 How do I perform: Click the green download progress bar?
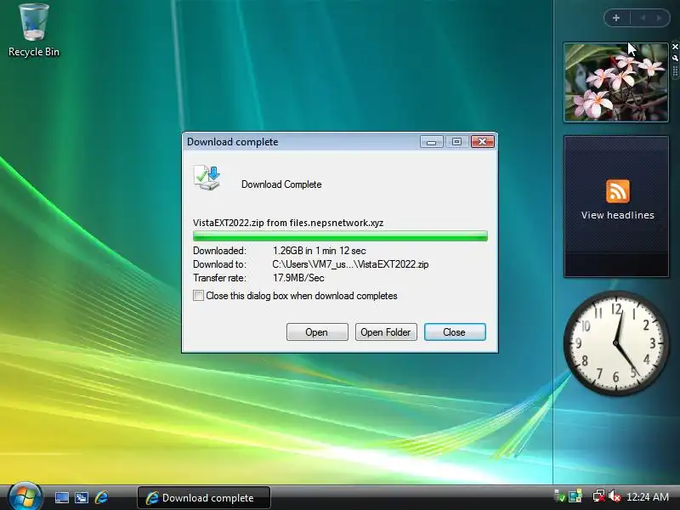point(340,236)
